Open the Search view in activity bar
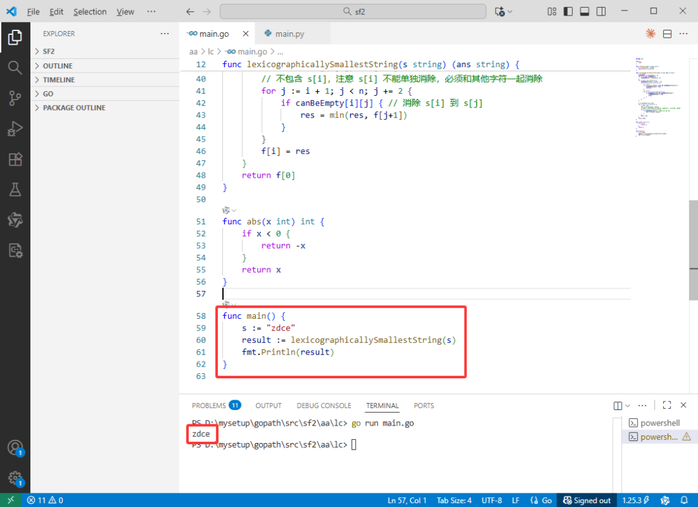Image resolution: width=698 pixels, height=507 pixels. pos(15,68)
